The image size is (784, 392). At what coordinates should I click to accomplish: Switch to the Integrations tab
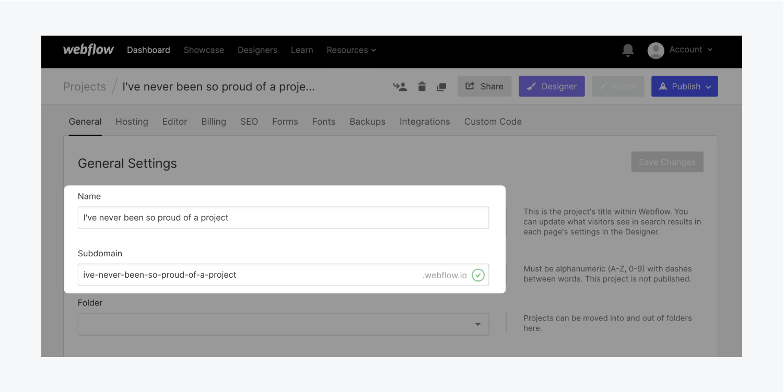click(x=425, y=122)
